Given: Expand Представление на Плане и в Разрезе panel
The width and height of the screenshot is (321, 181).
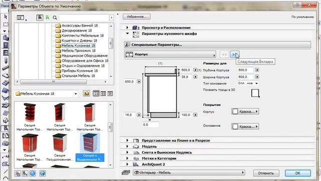Looking at the screenshot, I should pyautogui.click(x=127, y=140).
